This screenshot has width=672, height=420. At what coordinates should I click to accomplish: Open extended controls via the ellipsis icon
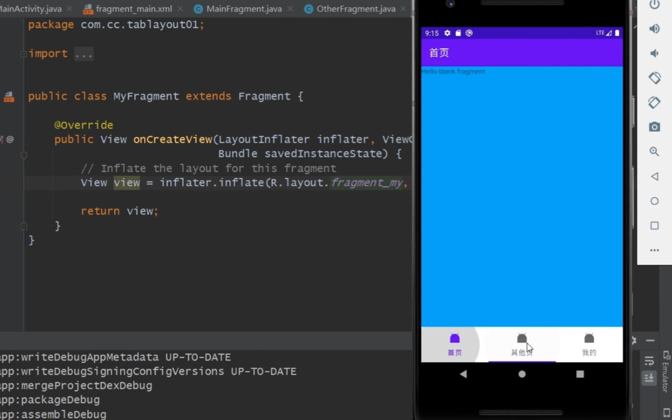coord(654,250)
